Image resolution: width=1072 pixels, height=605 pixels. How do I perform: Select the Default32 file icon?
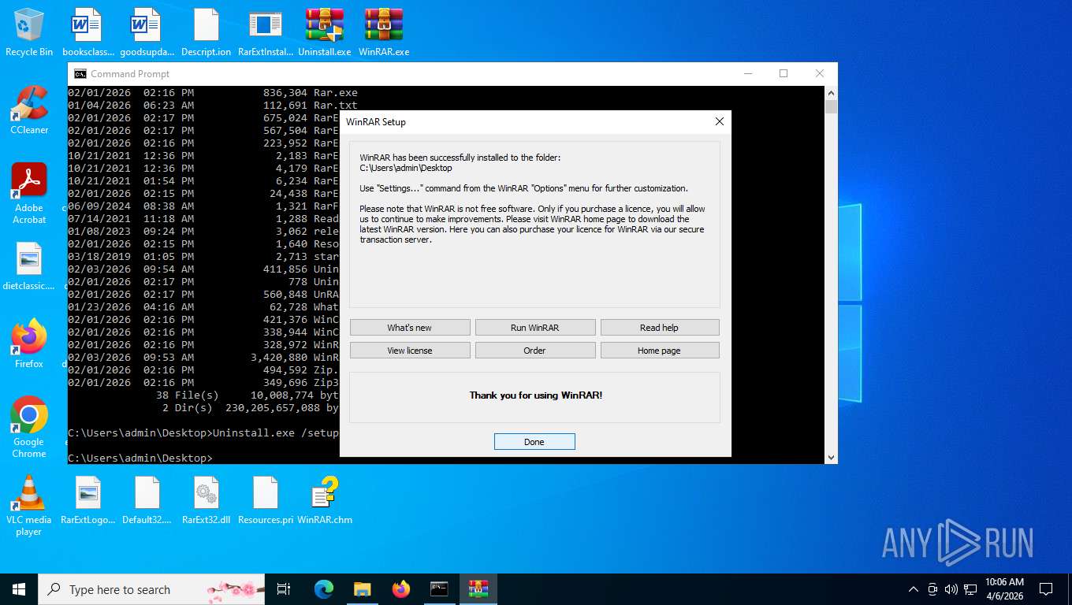[147, 501]
